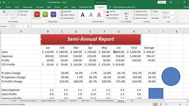This screenshot has height=106, width=189.
Task: Switch to Normal view in status bar
Action: pos(155,104)
